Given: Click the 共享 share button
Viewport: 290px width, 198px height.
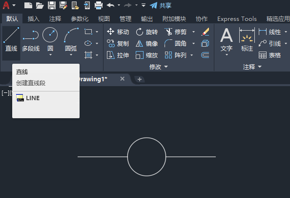Looking at the screenshot, I should 161,5.
